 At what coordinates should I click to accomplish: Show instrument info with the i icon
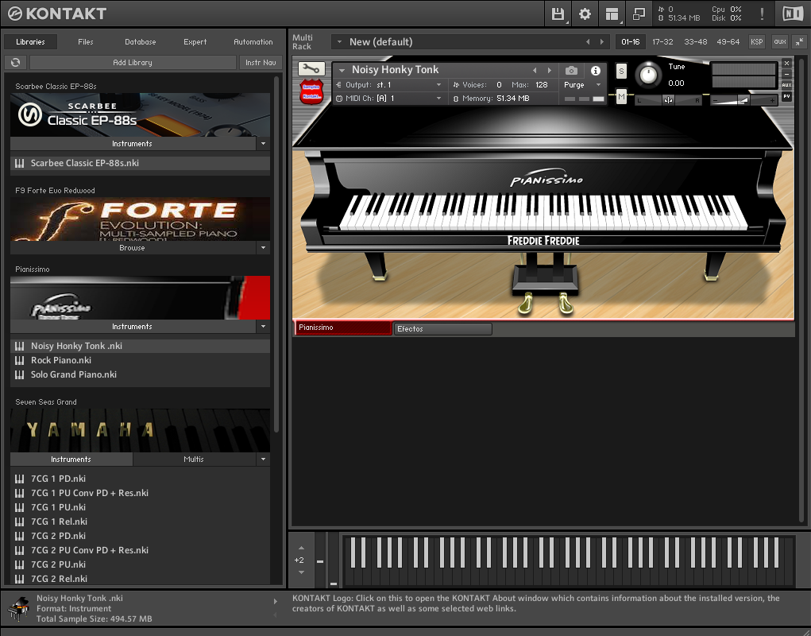pyautogui.click(x=596, y=71)
